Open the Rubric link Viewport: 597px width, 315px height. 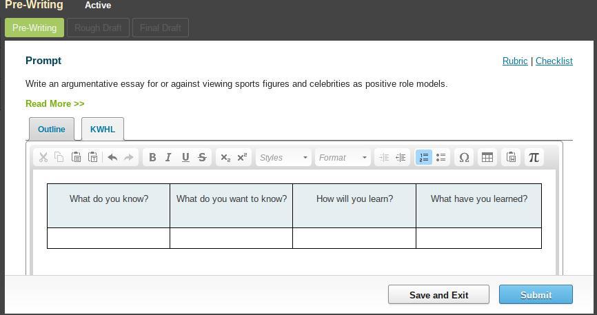[515, 61]
